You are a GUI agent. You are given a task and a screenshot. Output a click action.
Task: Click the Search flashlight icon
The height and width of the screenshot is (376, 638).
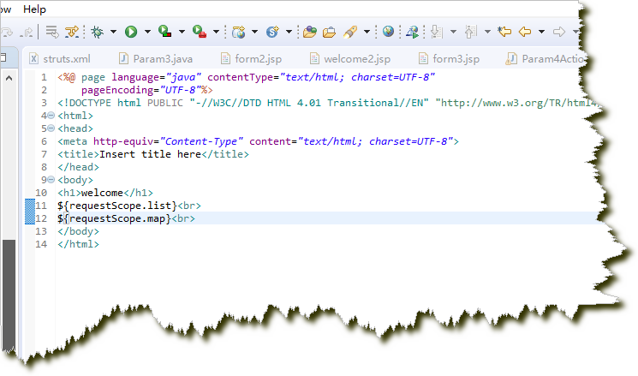click(x=350, y=32)
